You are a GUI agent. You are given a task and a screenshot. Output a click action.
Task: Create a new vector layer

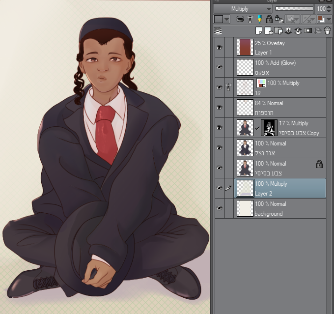pos(269,30)
